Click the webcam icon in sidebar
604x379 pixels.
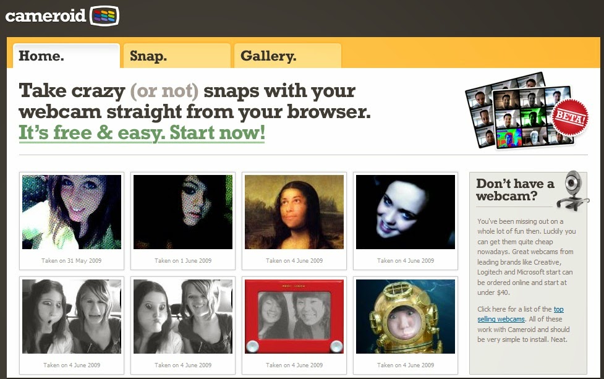point(574,190)
